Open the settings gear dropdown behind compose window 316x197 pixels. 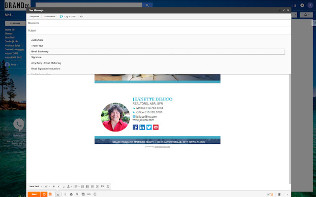pyautogui.click(x=306, y=15)
